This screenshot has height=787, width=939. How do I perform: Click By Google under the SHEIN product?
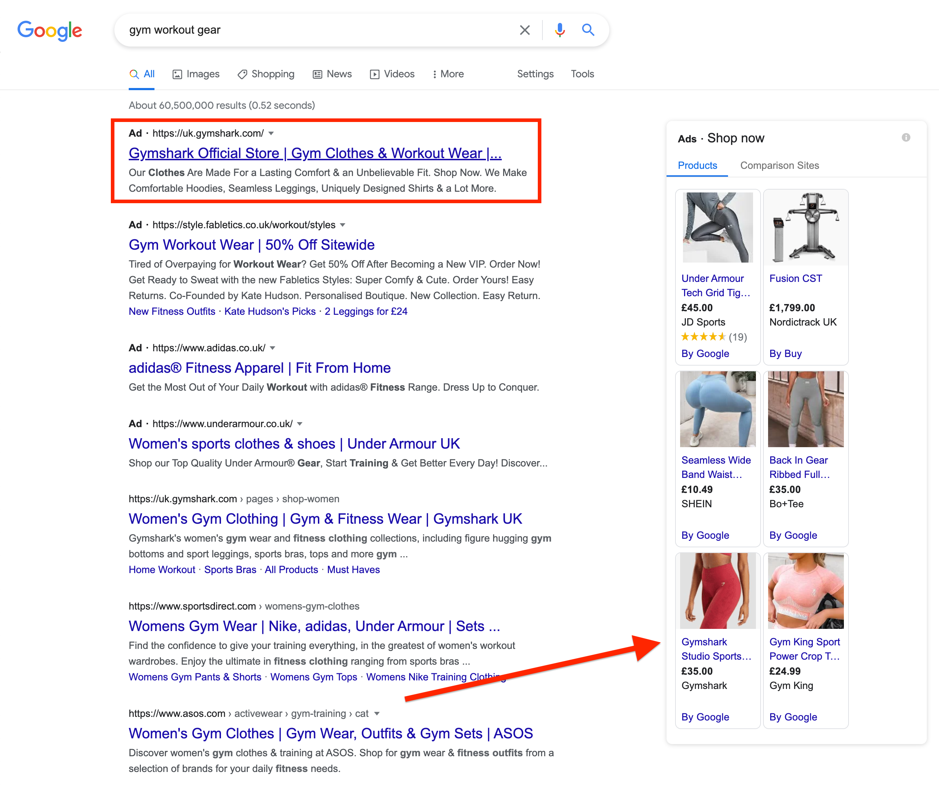click(705, 536)
